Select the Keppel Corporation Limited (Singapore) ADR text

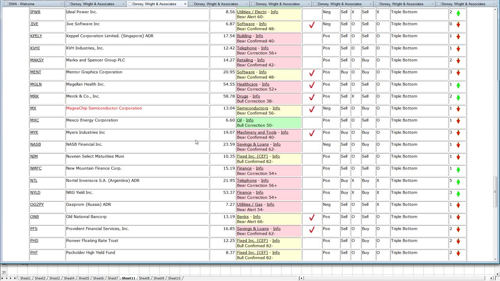[x=110, y=36]
